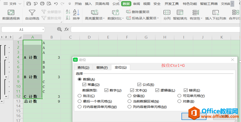Switch to the 开始 ribbon tab
This screenshot has height=122, width=241.
click(78, 4)
